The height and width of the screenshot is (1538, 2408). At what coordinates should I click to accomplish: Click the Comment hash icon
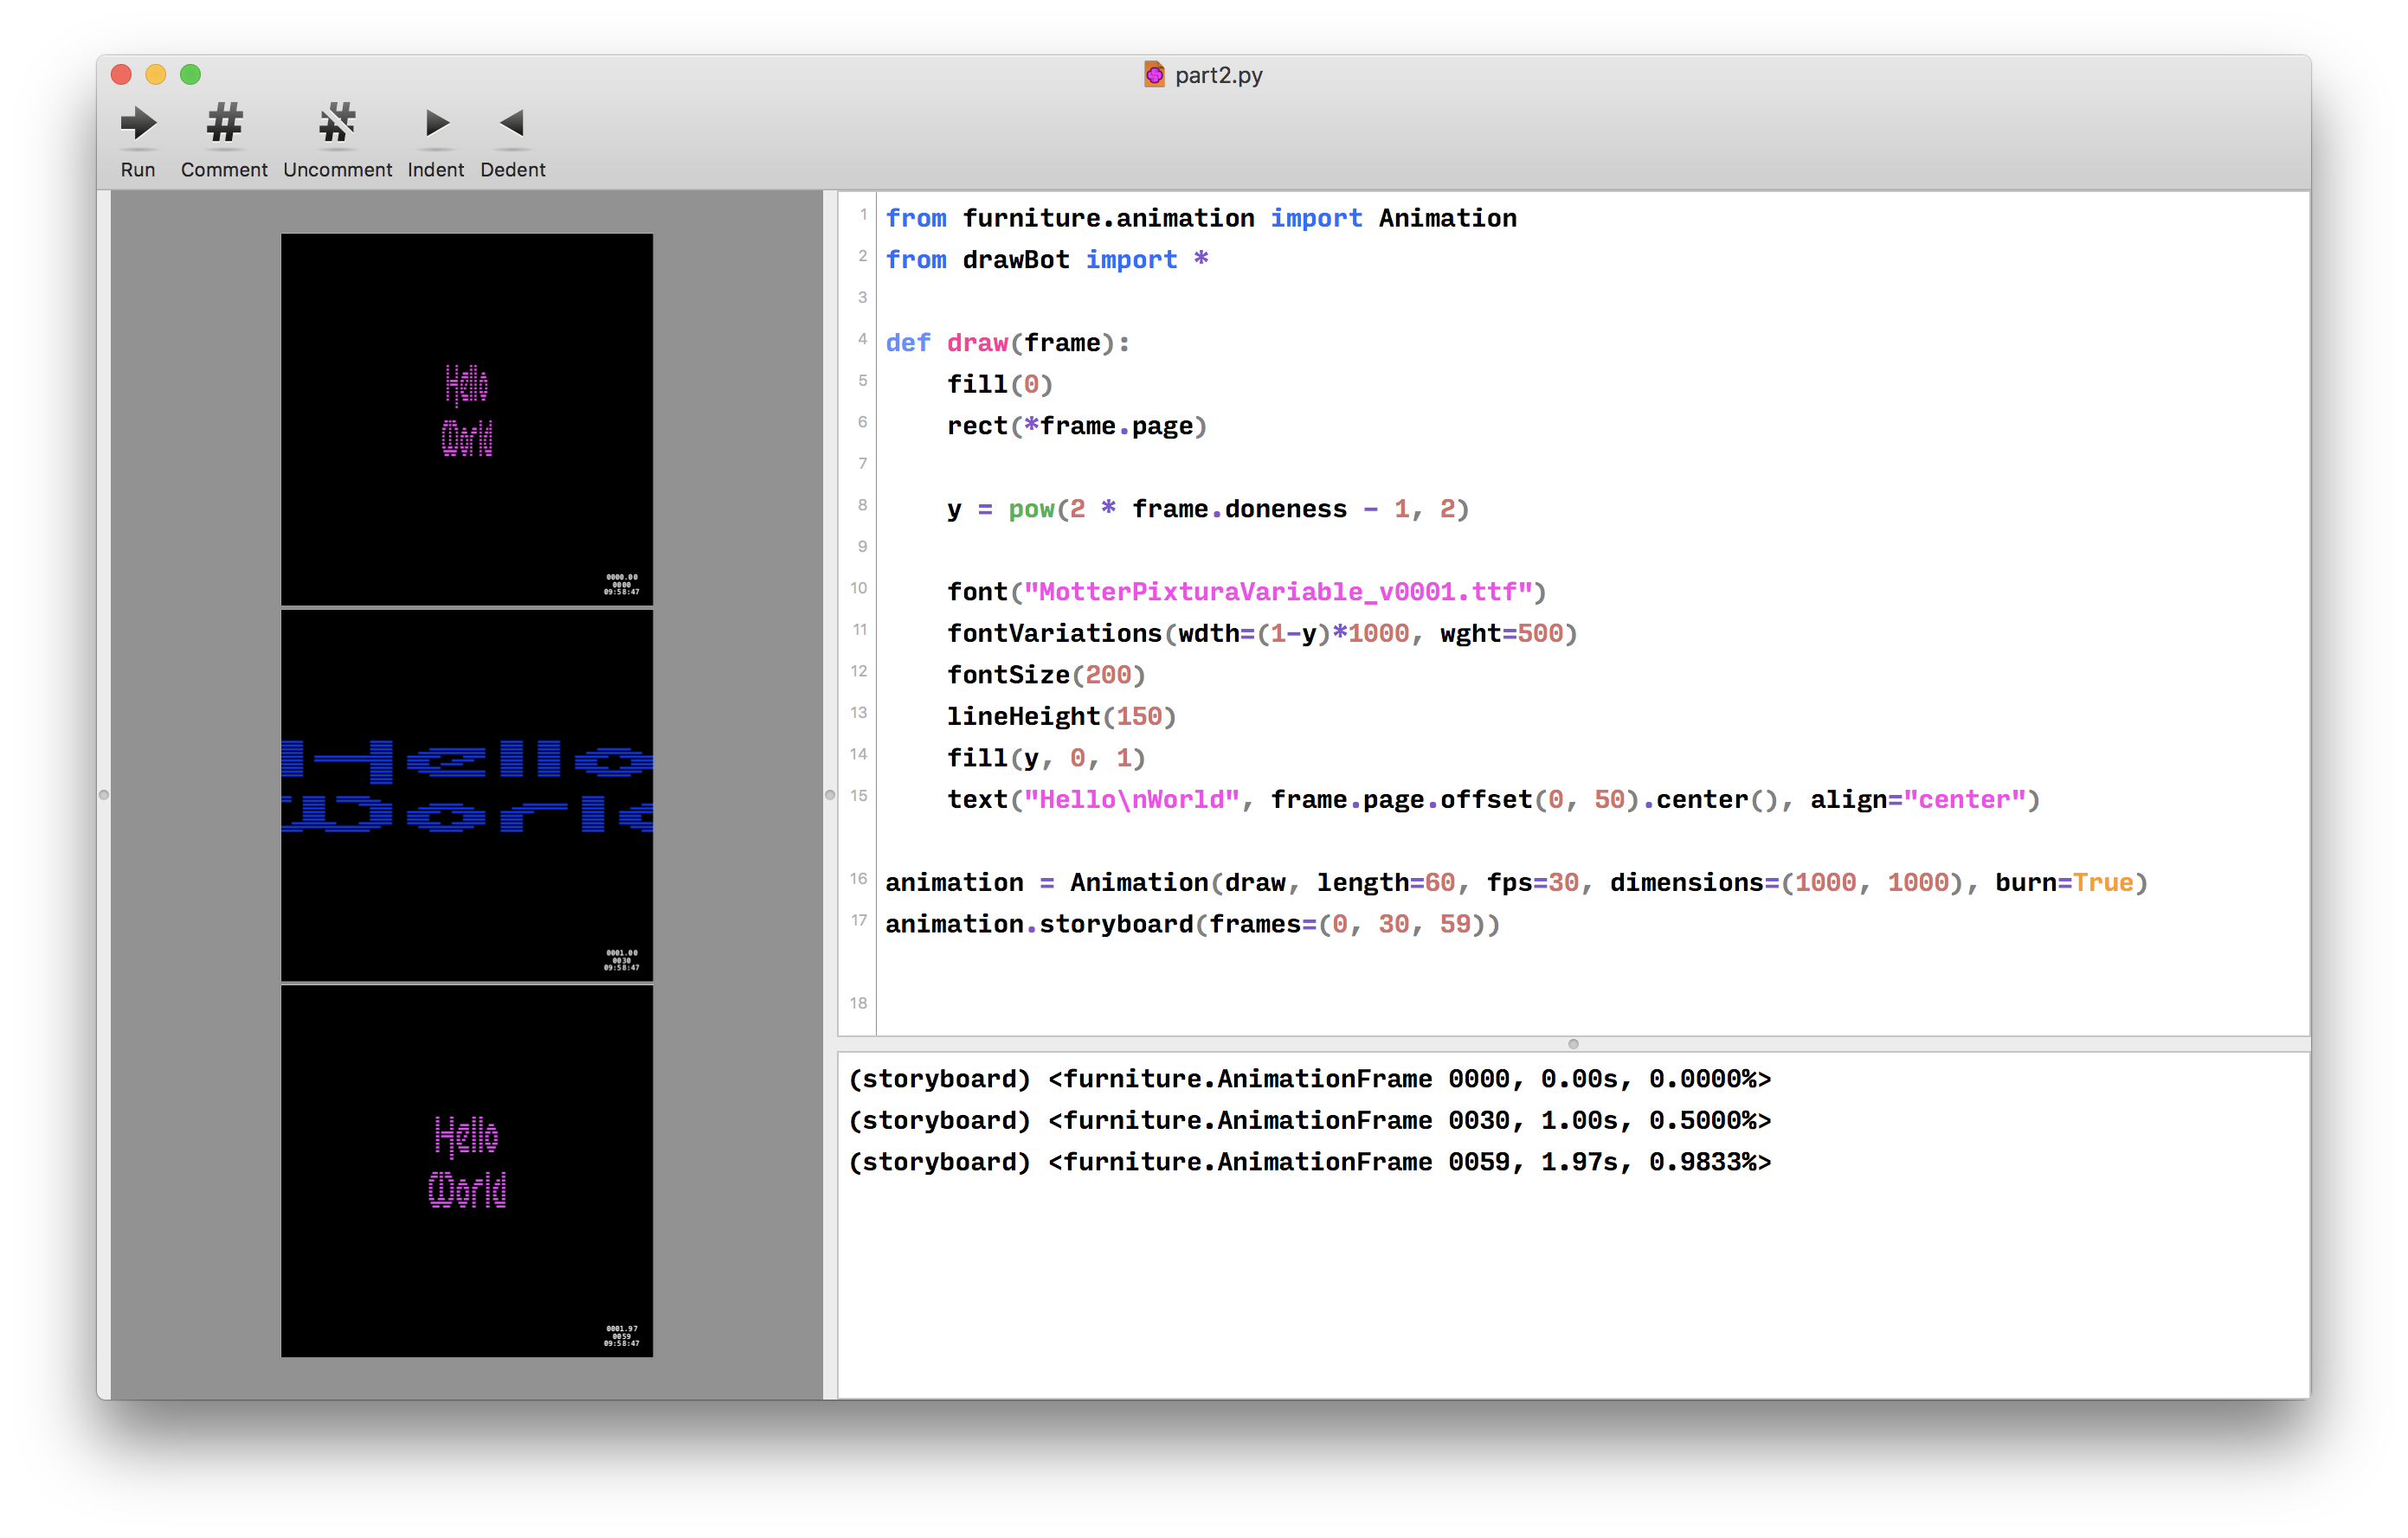click(224, 123)
